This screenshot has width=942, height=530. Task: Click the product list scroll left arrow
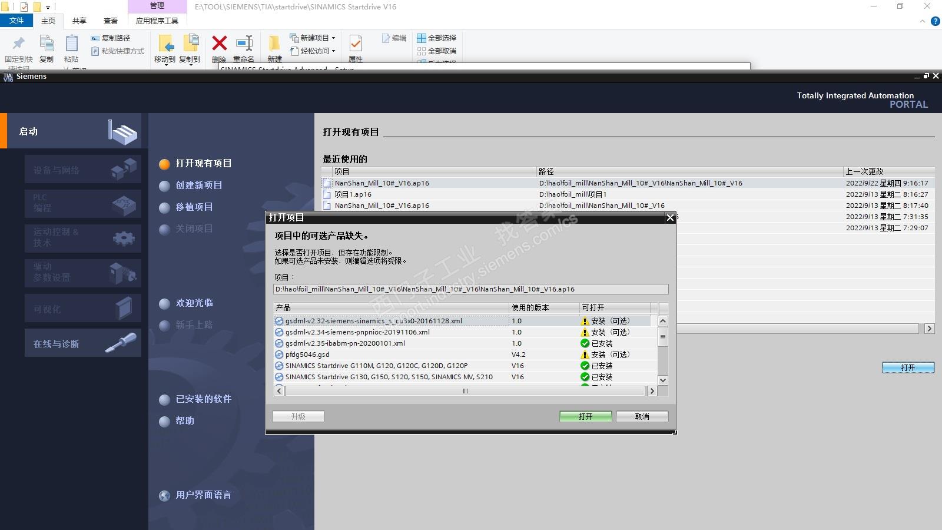point(279,391)
